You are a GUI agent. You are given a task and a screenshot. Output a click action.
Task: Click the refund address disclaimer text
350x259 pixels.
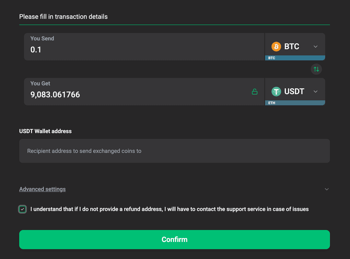(x=169, y=209)
